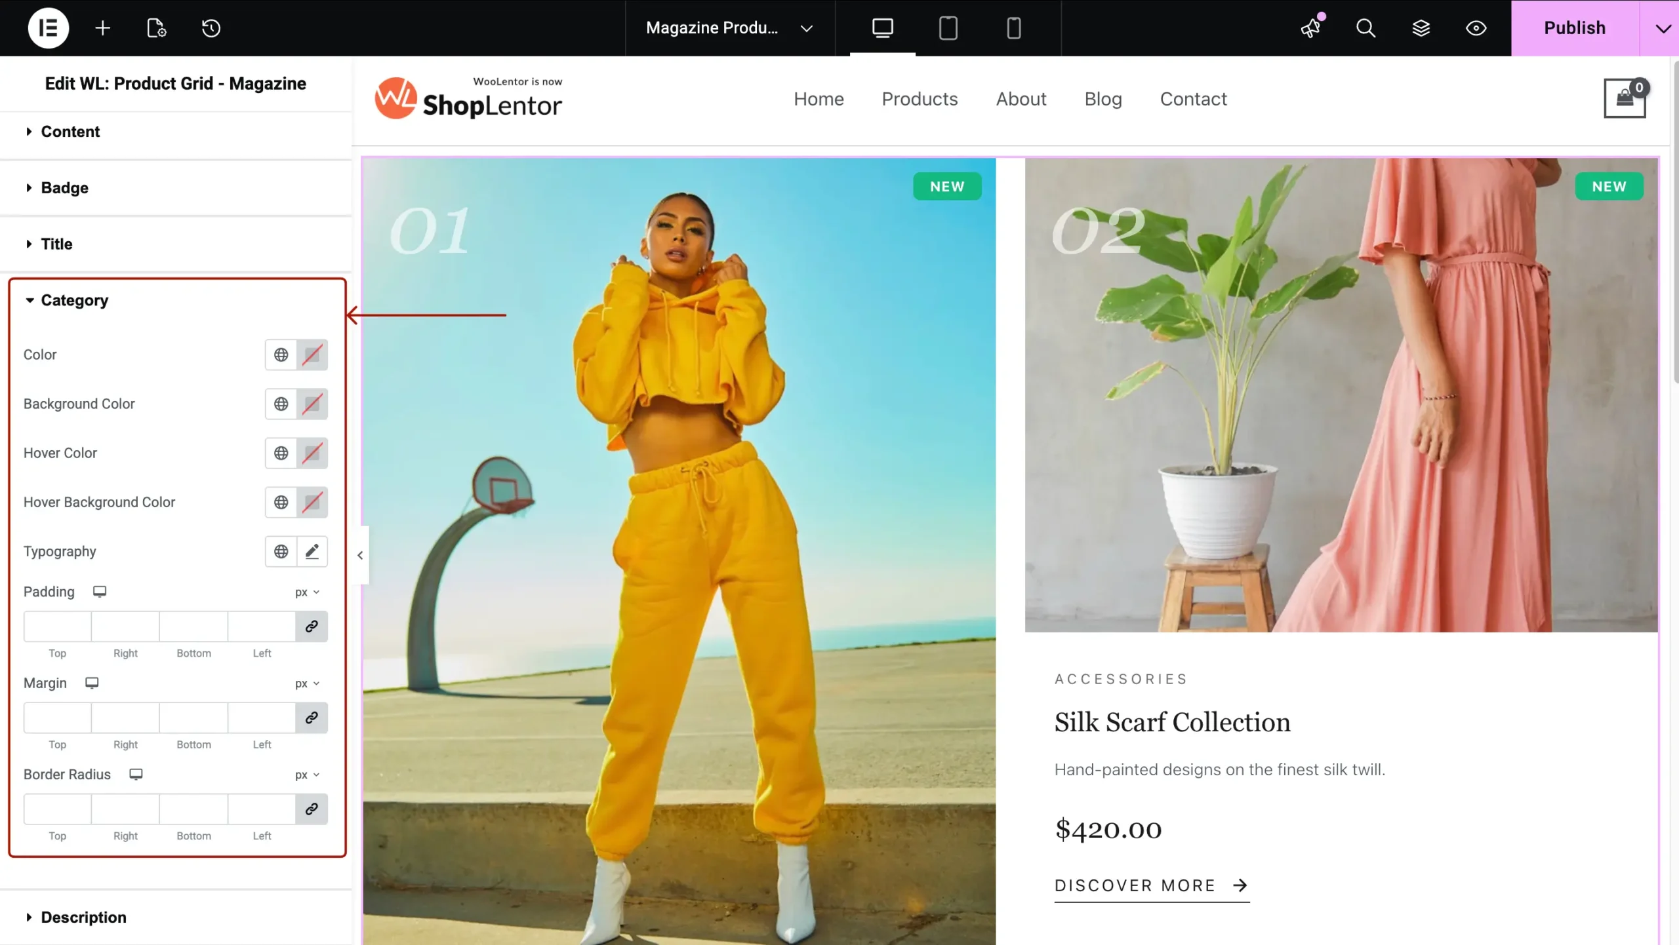Screen dimensions: 1679x945
Task: Pick the Category Background Color swatch
Action: [312, 404]
